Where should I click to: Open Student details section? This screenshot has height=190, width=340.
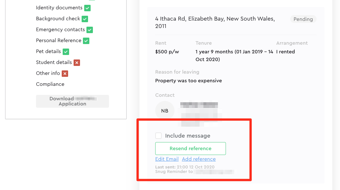(x=54, y=62)
